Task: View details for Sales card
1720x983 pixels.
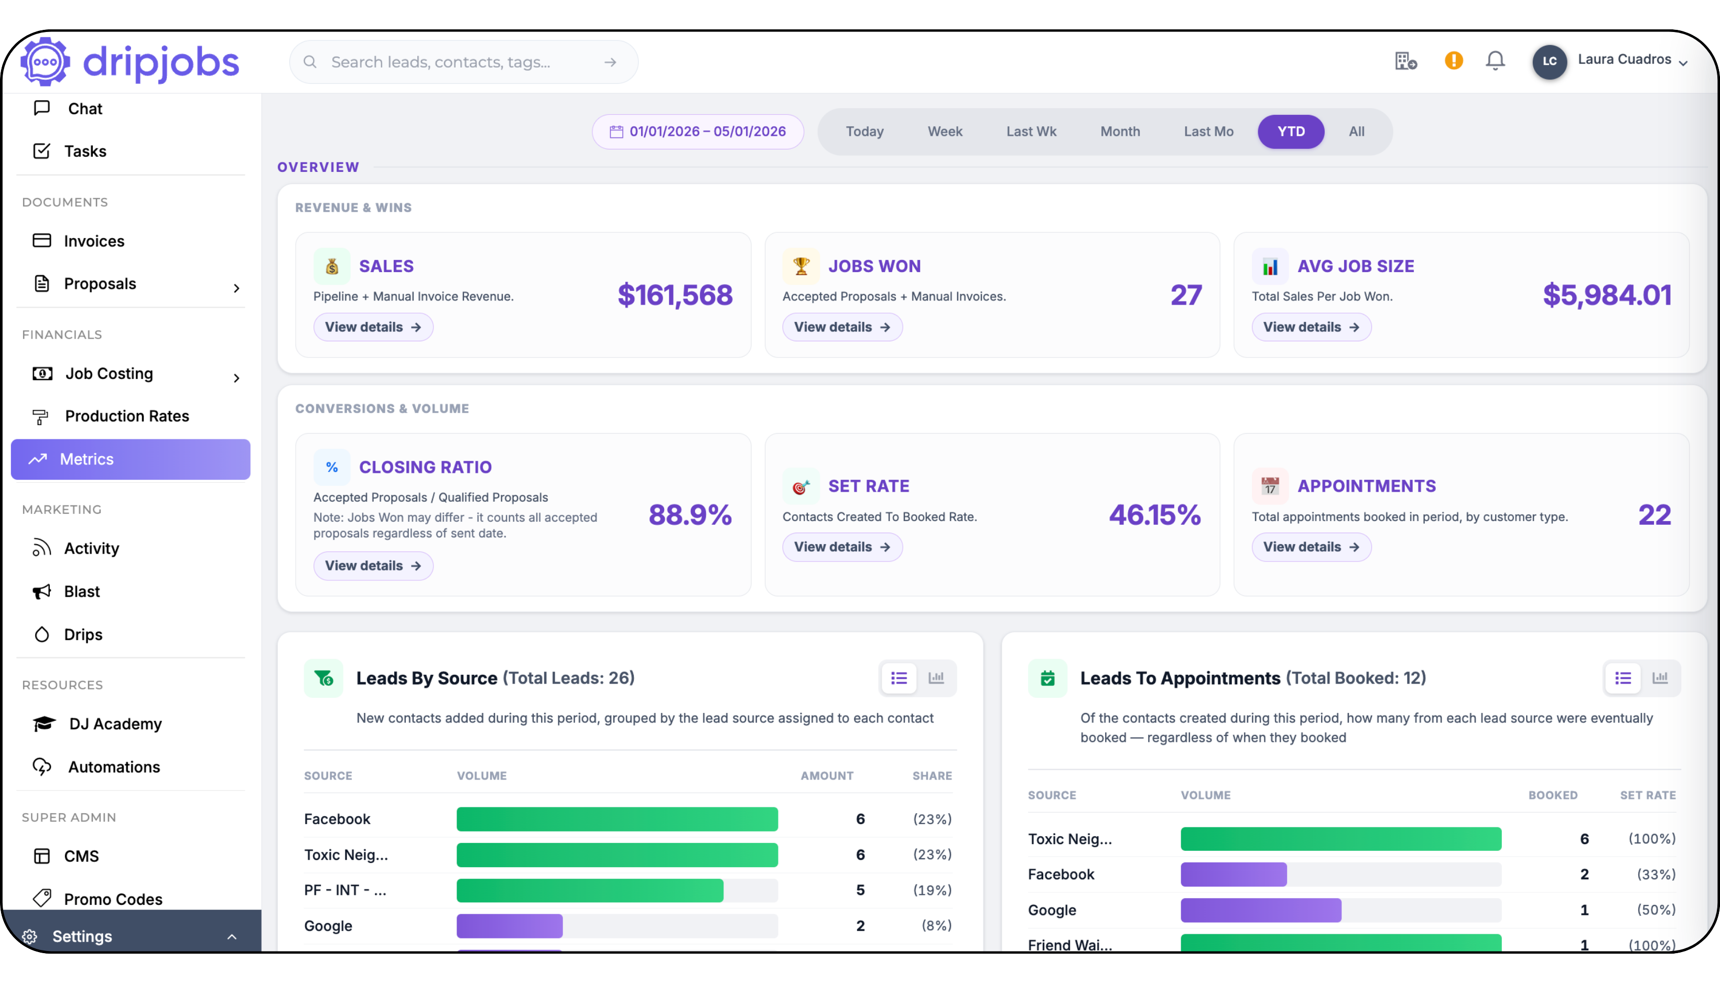Action: pyautogui.click(x=373, y=327)
